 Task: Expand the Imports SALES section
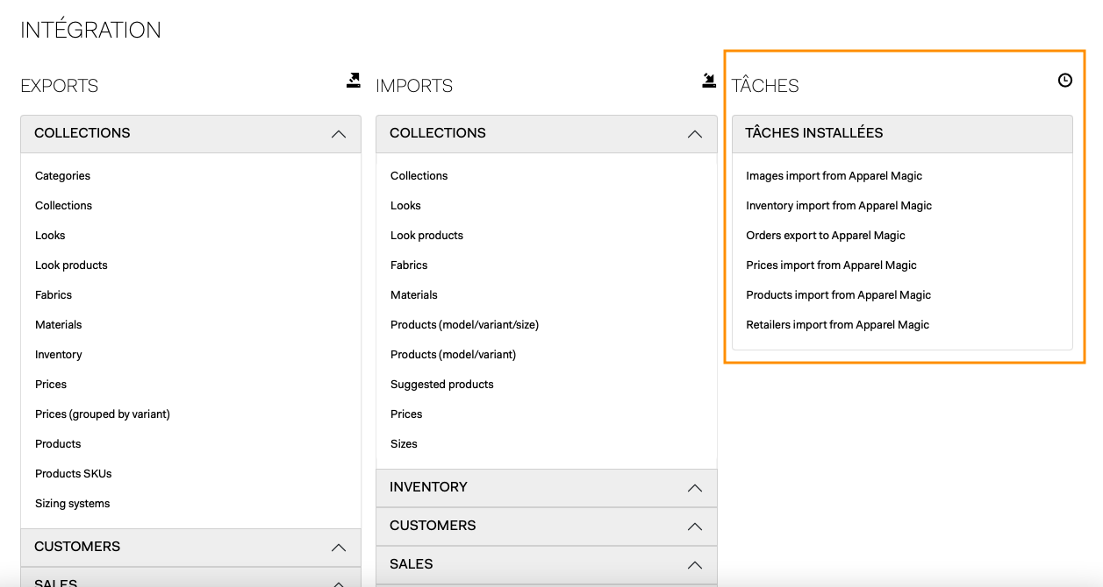click(546, 565)
